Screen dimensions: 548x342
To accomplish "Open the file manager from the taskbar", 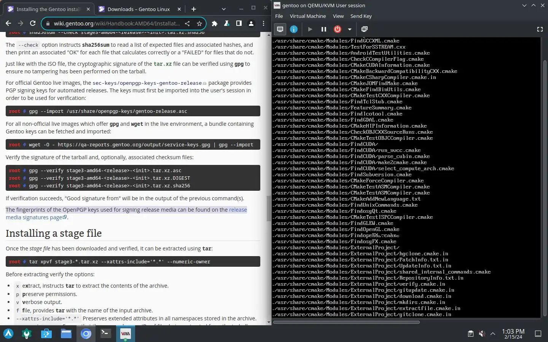I will coord(66,334).
